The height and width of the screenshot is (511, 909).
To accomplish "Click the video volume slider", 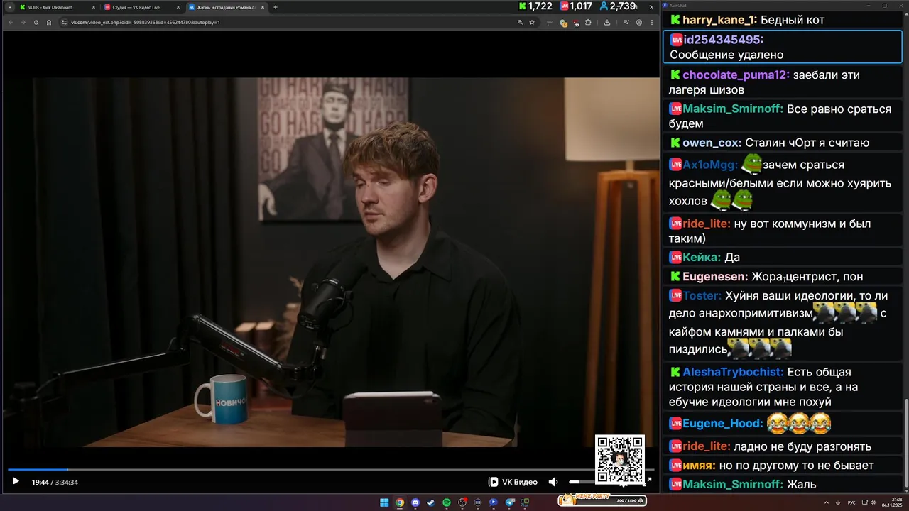I will tap(582, 482).
